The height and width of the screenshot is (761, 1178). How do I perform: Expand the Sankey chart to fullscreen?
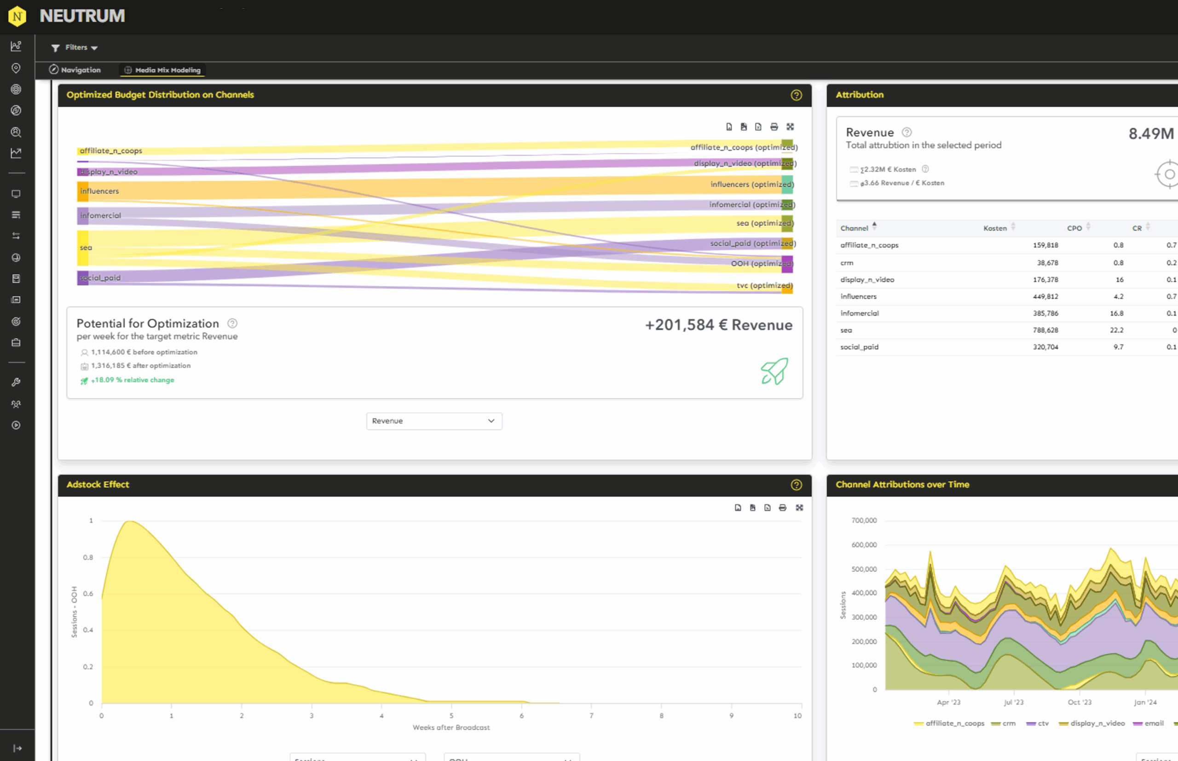pyautogui.click(x=790, y=127)
